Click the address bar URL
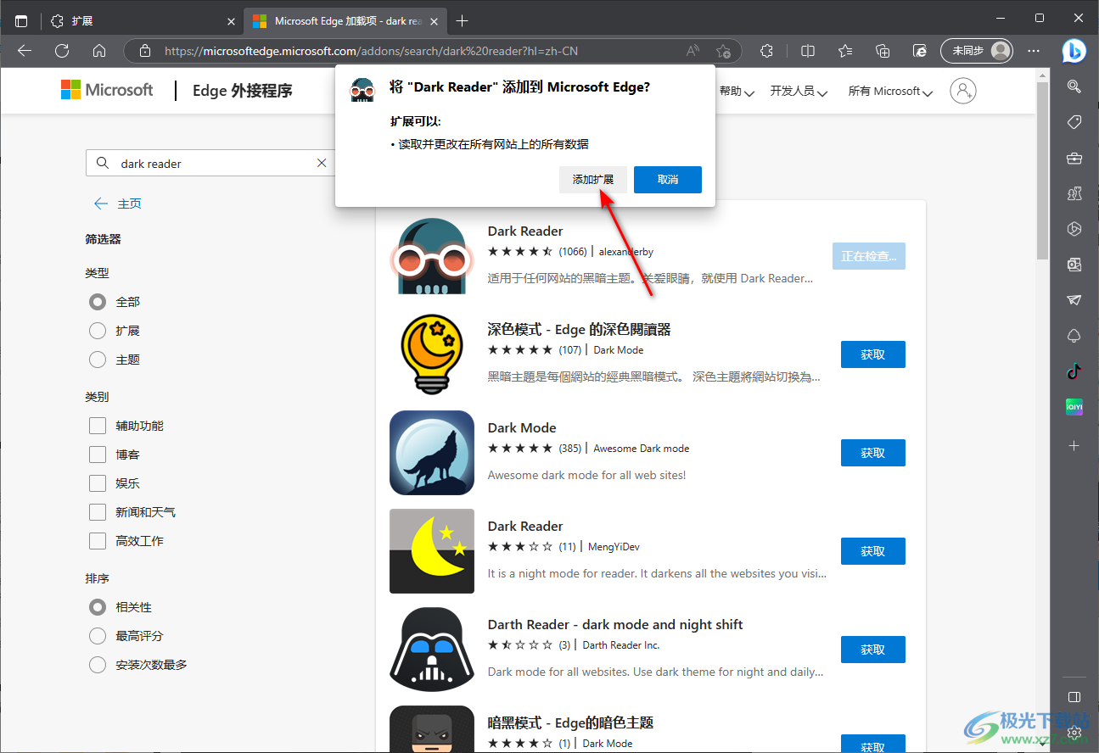This screenshot has width=1099, height=753. tap(371, 51)
